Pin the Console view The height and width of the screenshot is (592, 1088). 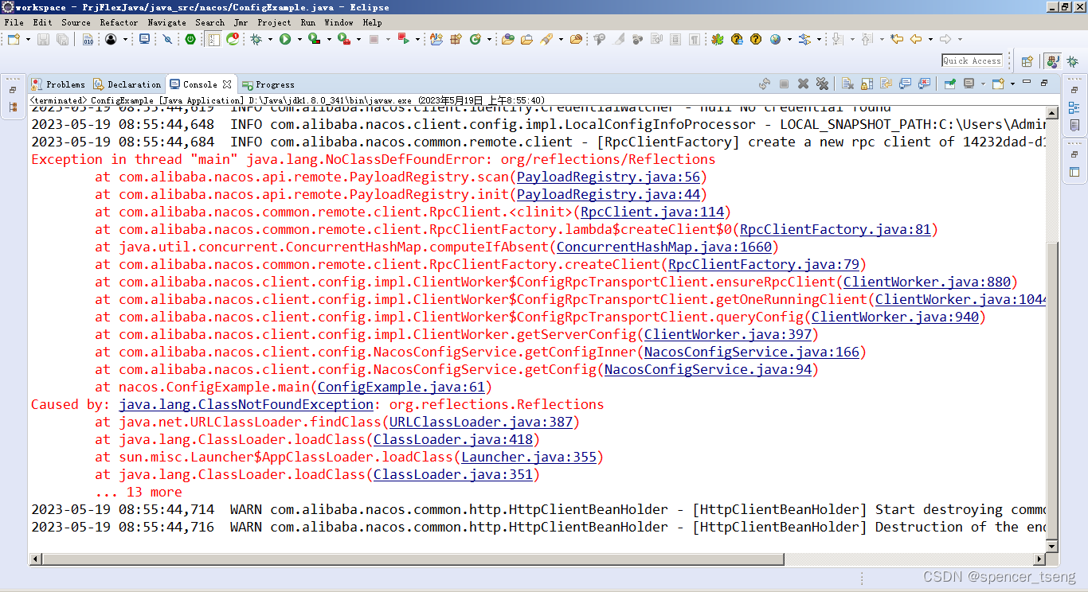click(x=949, y=84)
